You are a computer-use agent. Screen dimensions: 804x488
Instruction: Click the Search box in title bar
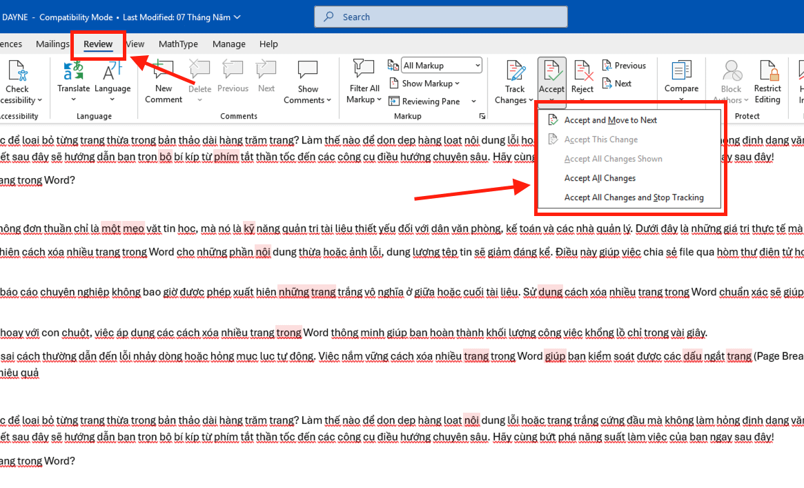click(x=441, y=17)
